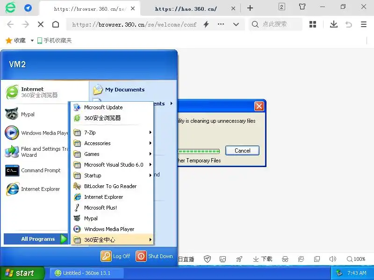Expand the address bar history dropdown chevron
The image size is (374, 280).
tap(236, 24)
